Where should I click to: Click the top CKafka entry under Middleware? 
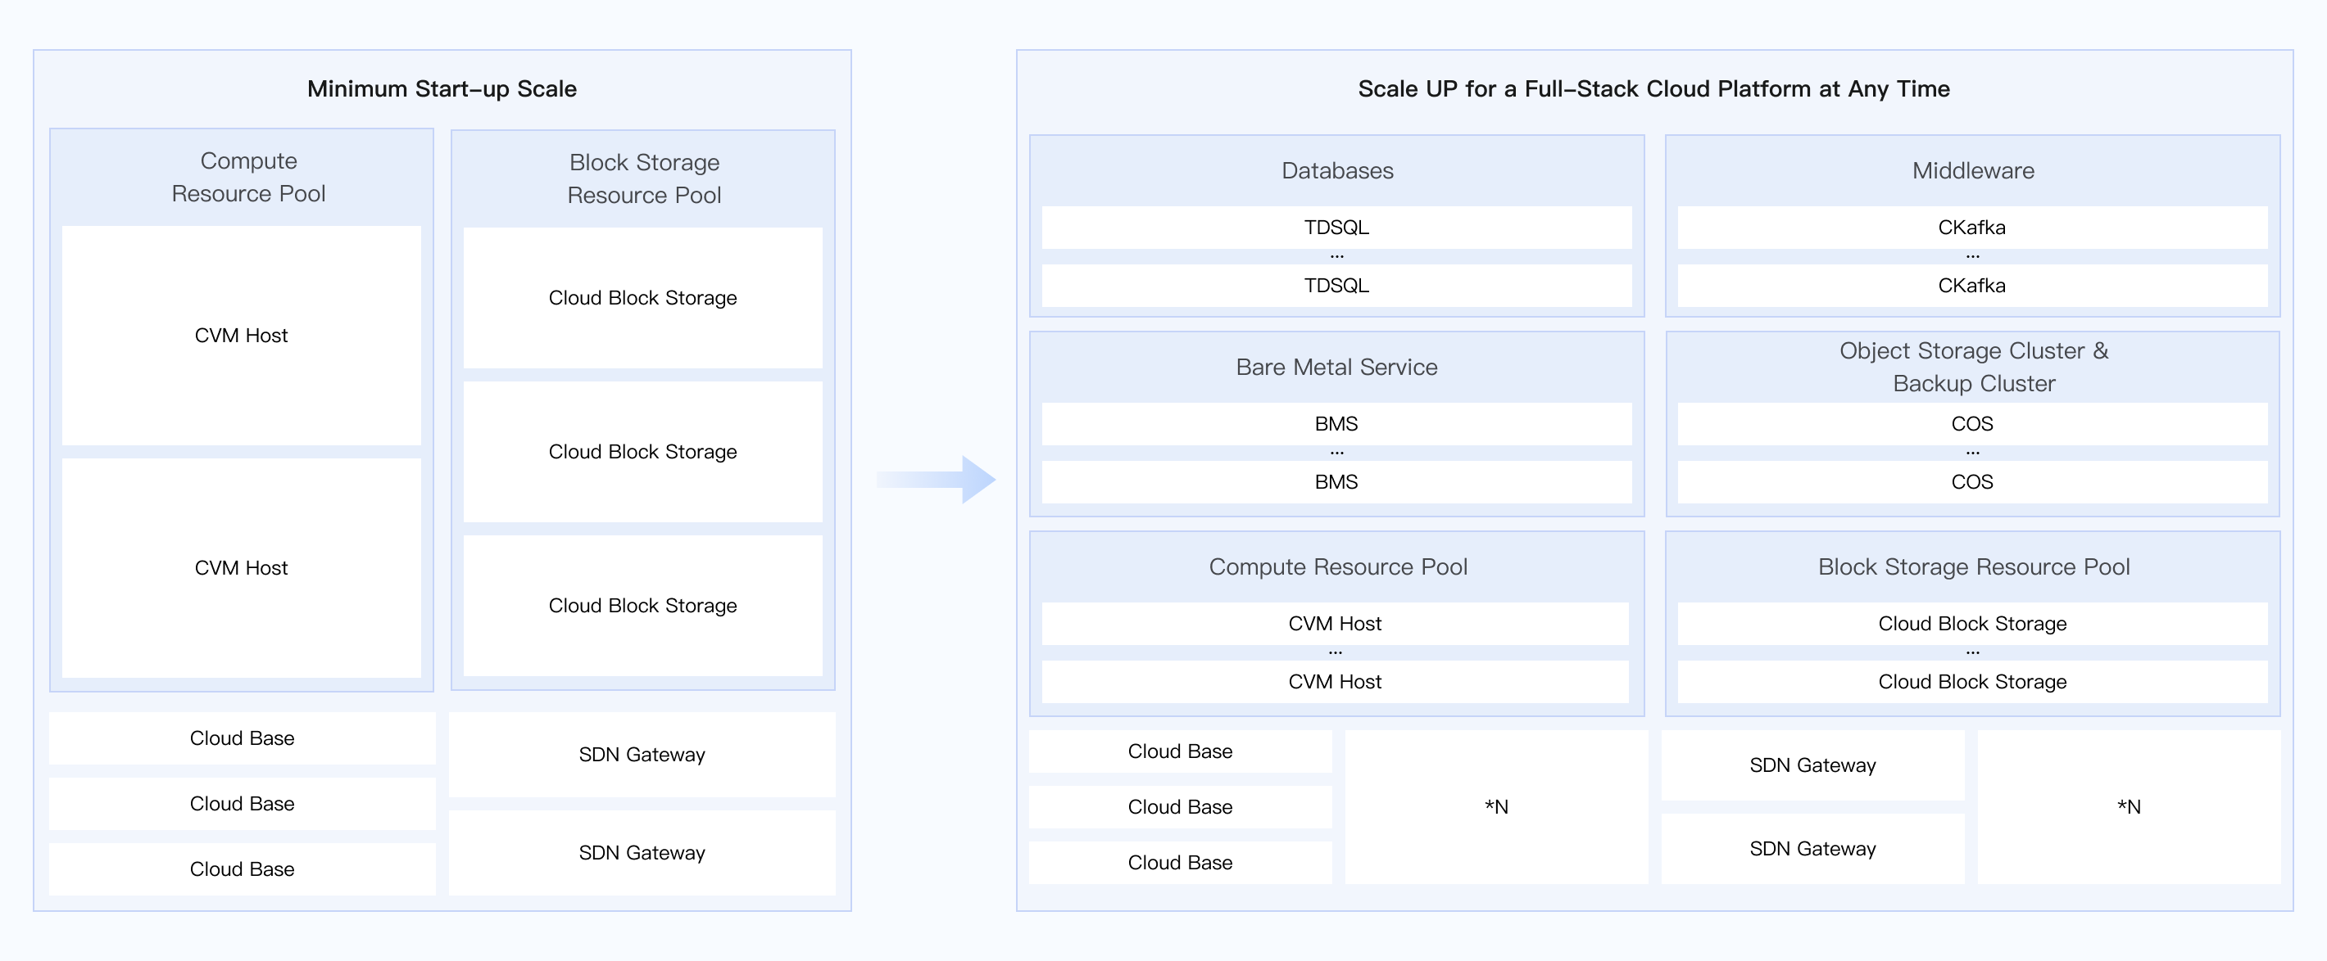coord(1974,228)
